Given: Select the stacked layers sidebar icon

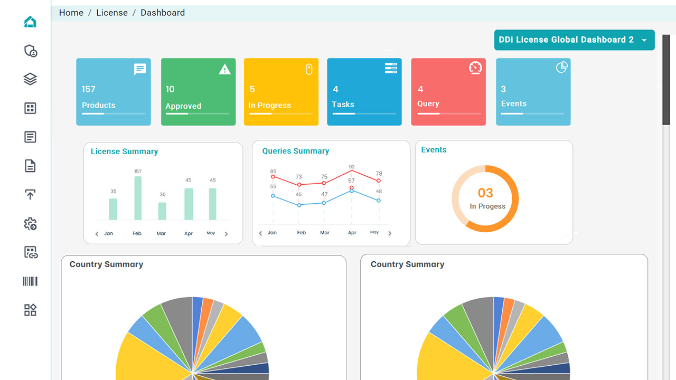Looking at the screenshot, I should tap(30, 79).
